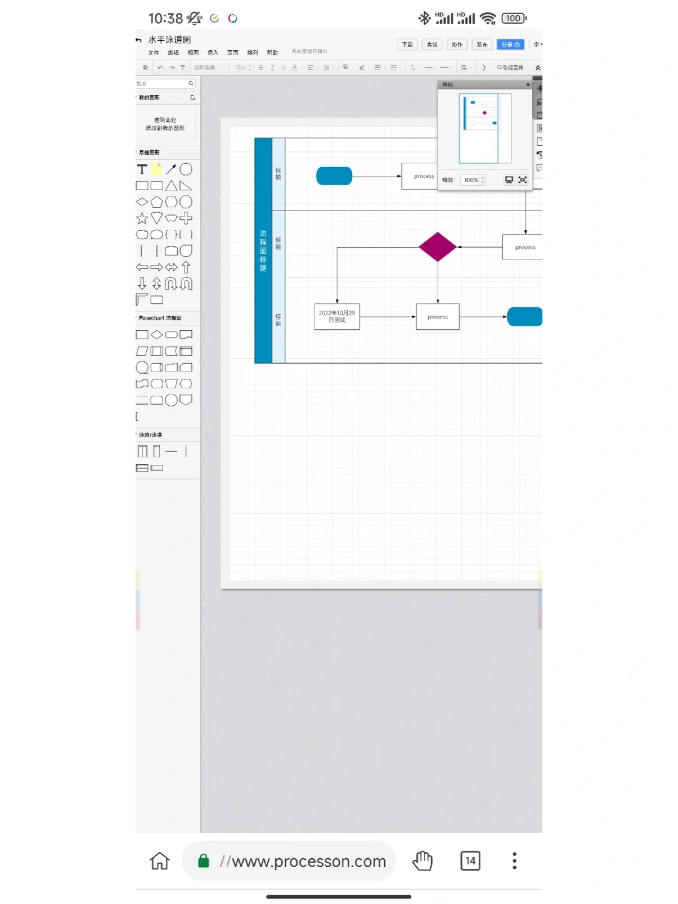The image size is (678, 904).
Task: Open the 编辑 menu
Action: (x=173, y=53)
